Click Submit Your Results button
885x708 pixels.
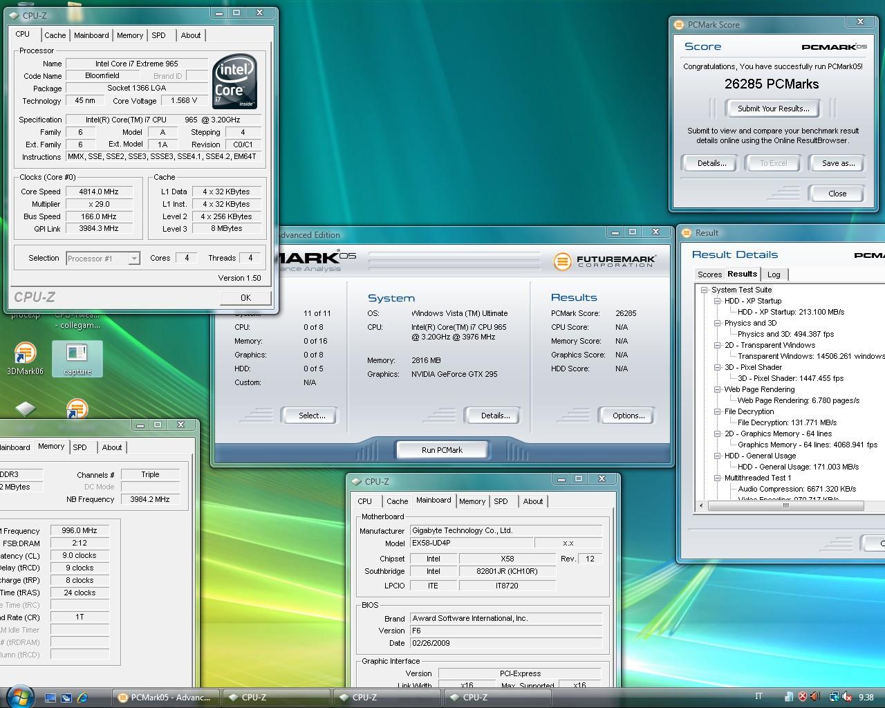tap(773, 109)
